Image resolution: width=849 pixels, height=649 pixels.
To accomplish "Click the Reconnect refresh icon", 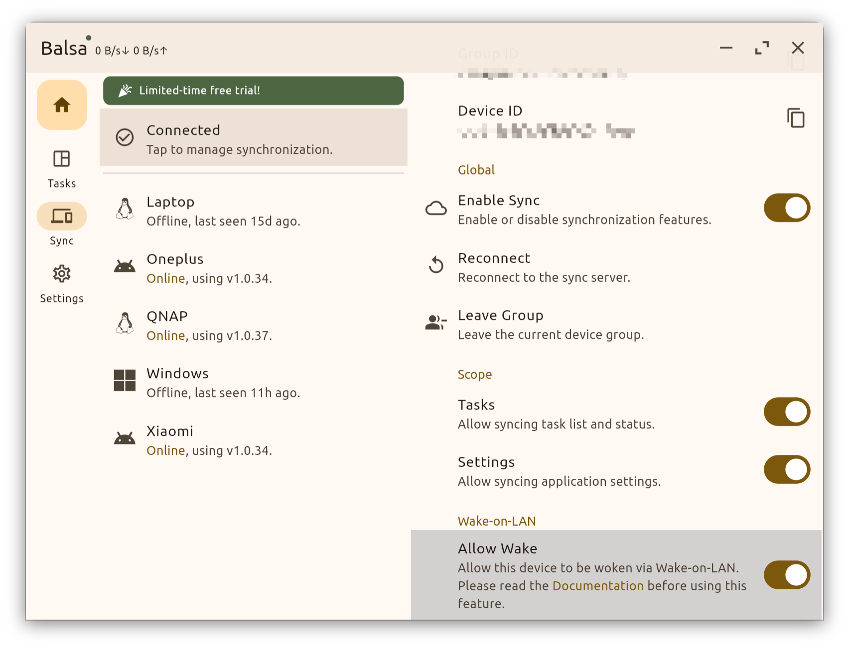I will 436,265.
